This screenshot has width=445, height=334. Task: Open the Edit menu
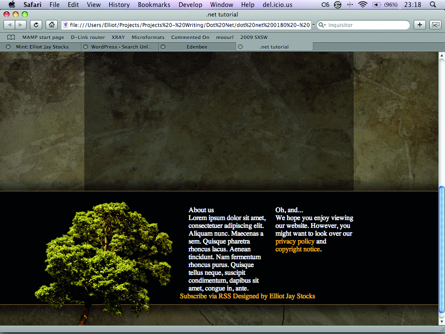(73, 4)
